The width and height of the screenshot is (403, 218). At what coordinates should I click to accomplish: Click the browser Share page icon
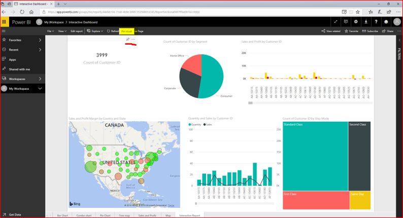point(389,12)
